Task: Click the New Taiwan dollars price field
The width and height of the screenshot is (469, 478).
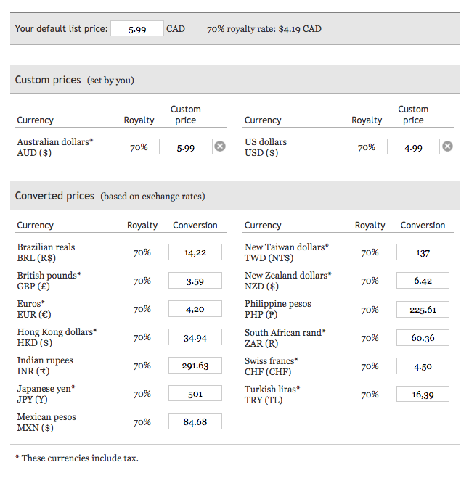Action: pyautogui.click(x=423, y=252)
